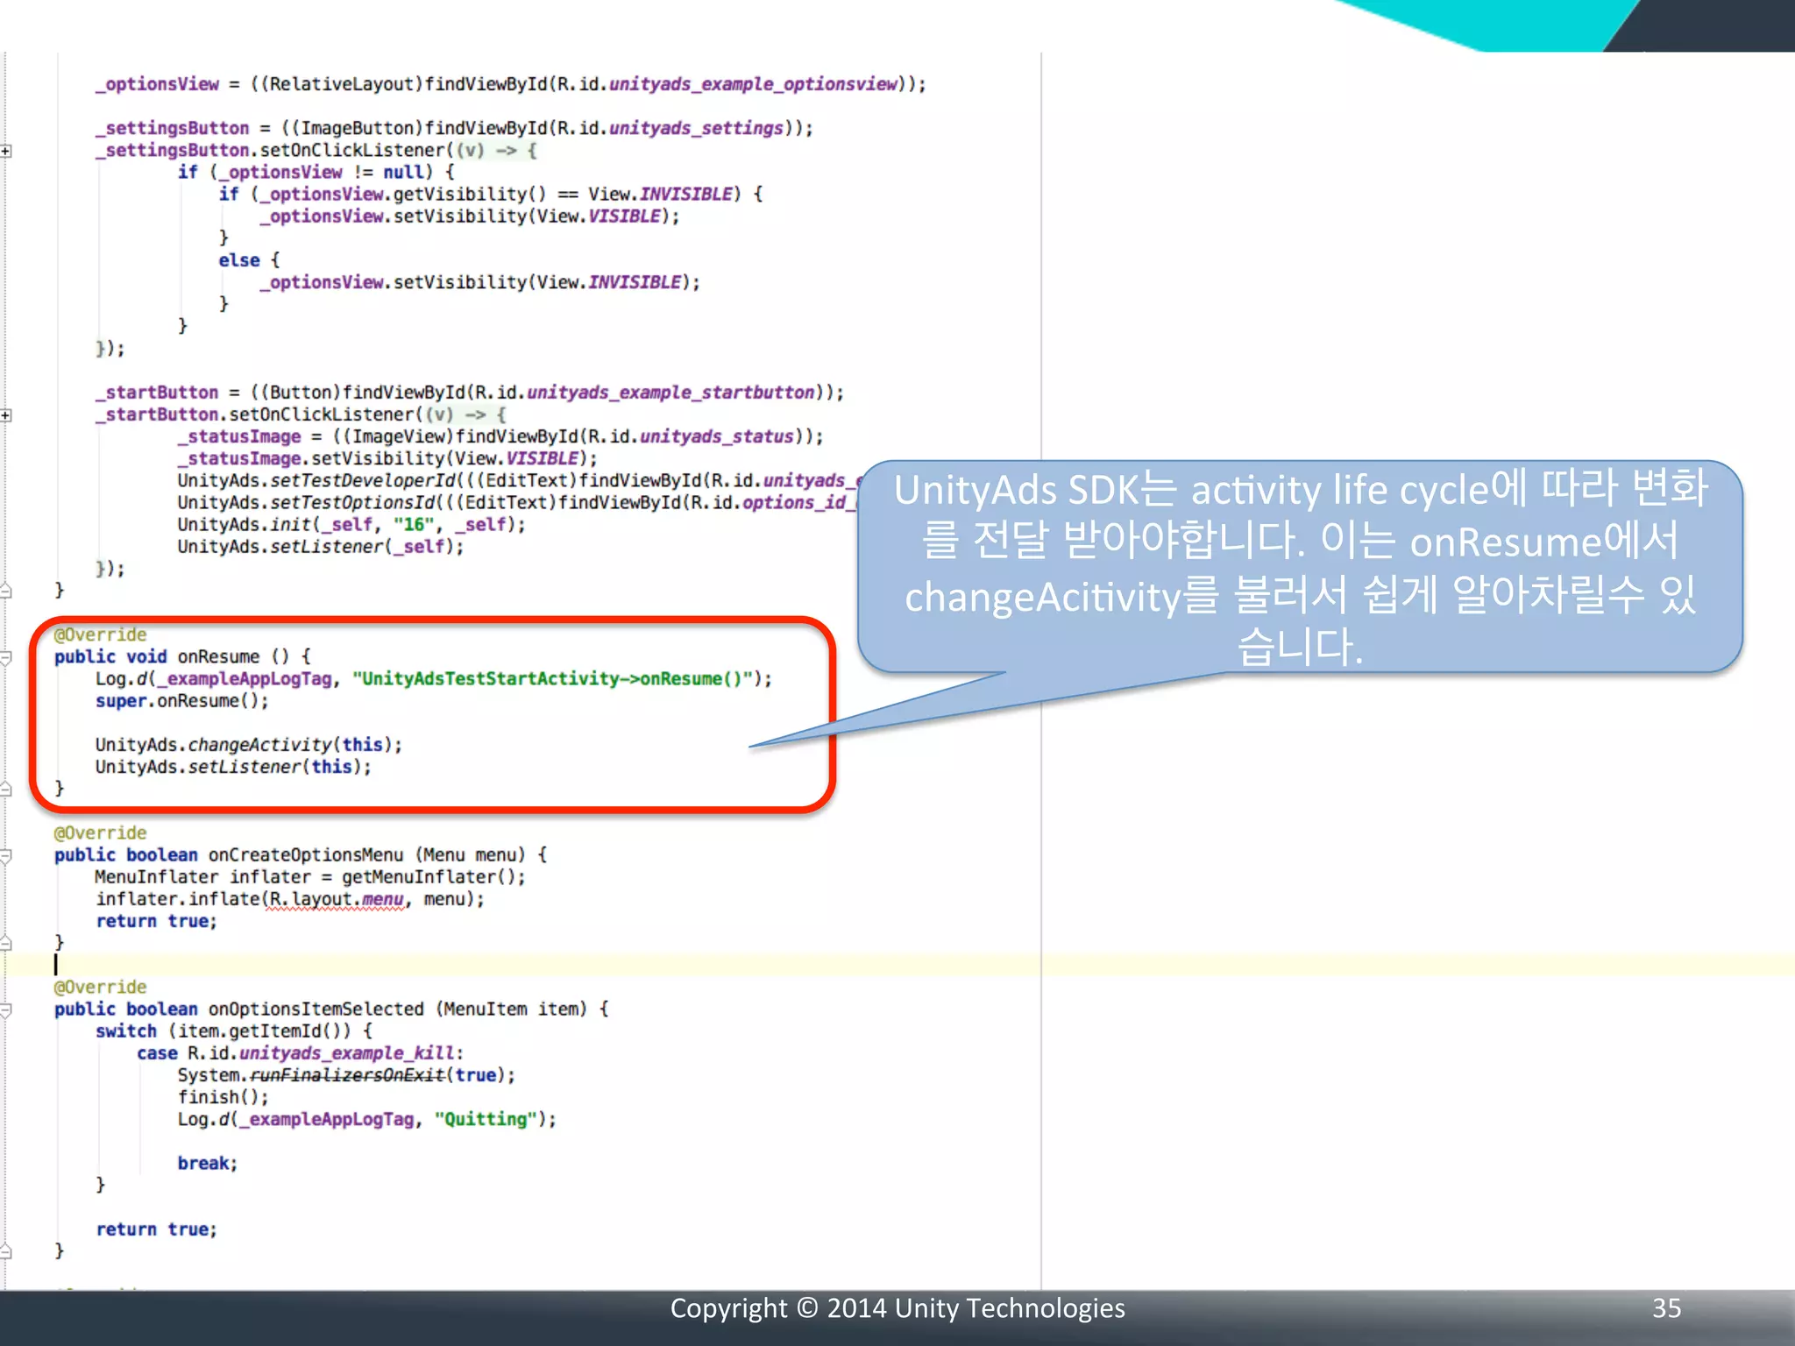1795x1346 pixels.
Task: Click the 'switch (item.getItemId())' line
Action: (x=234, y=1031)
